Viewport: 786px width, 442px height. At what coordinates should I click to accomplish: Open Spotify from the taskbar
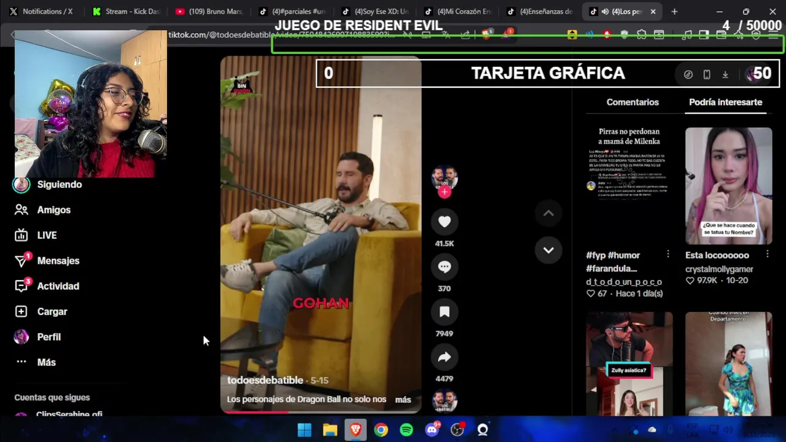(407, 430)
